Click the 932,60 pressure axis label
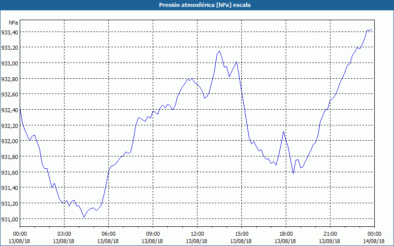This screenshot has height=246, width=394. [x=9, y=94]
